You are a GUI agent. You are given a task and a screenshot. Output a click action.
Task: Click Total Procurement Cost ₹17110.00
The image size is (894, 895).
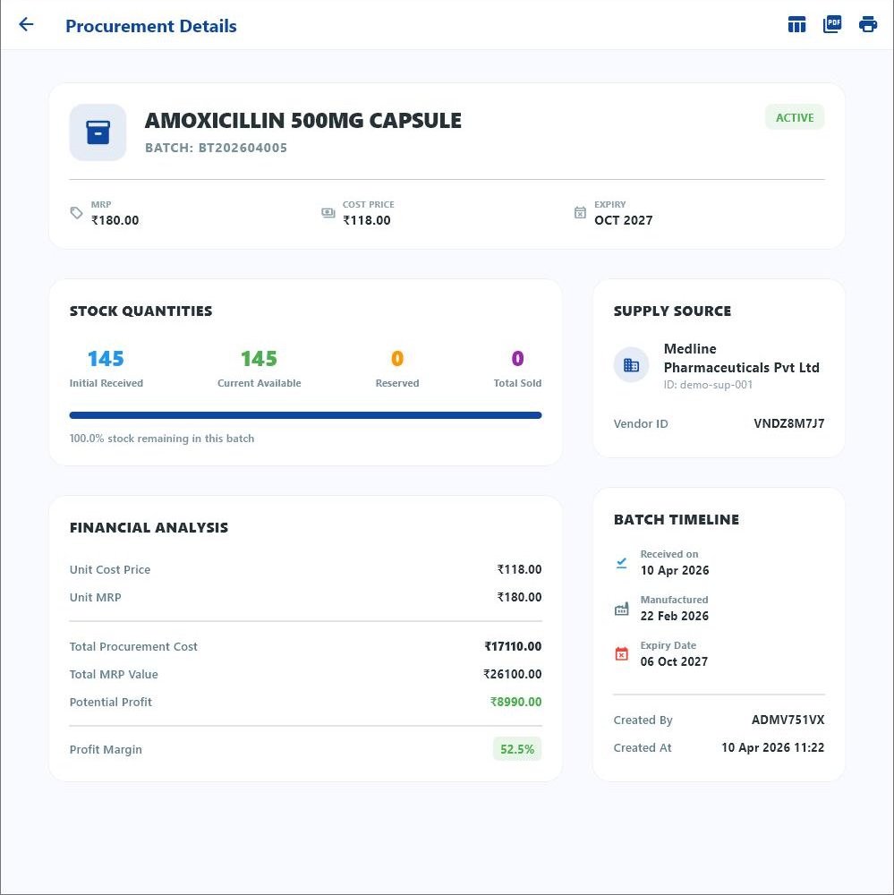click(x=514, y=647)
